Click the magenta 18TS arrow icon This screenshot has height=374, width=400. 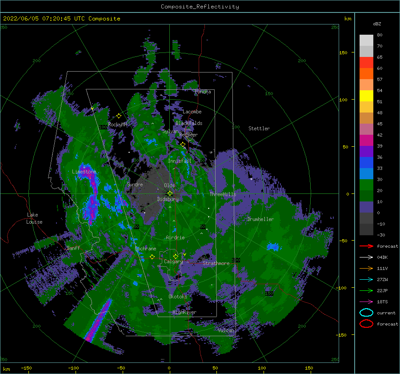click(x=366, y=302)
